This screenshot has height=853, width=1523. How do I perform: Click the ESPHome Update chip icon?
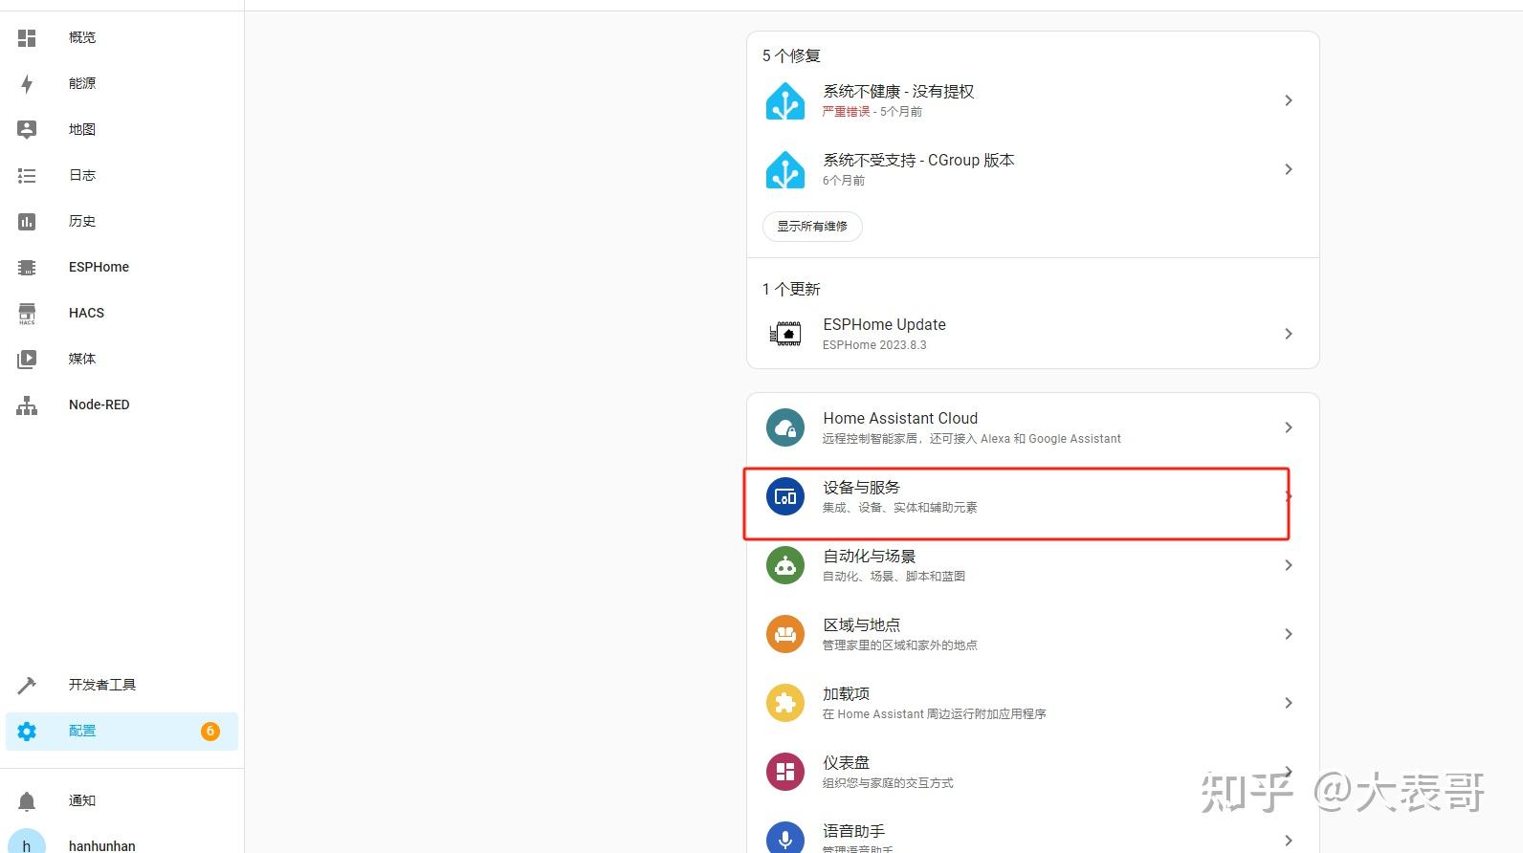(785, 334)
